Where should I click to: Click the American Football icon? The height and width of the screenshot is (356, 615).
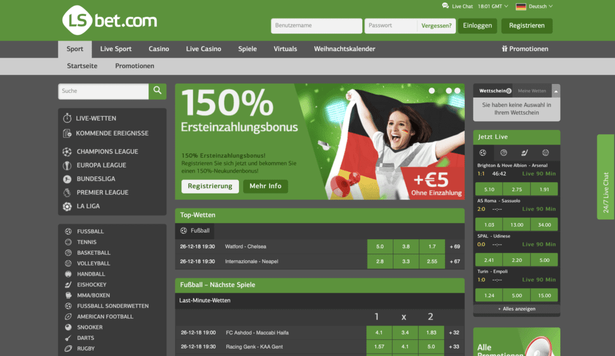[x=68, y=316]
